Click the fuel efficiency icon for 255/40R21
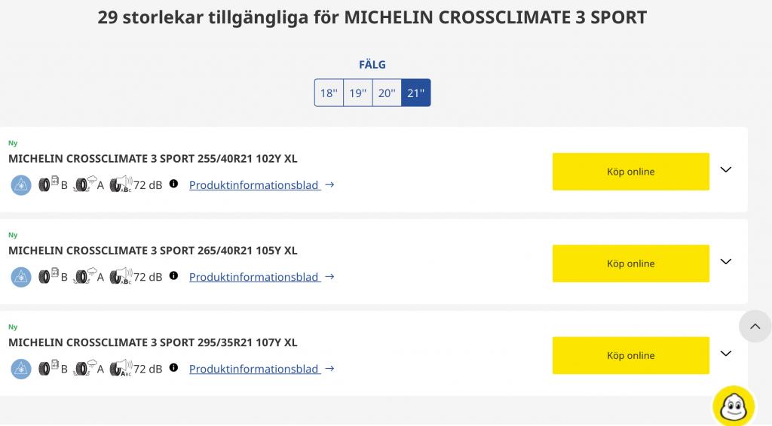The width and height of the screenshot is (772, 426). pyautogui.click(x=48, y=184)
